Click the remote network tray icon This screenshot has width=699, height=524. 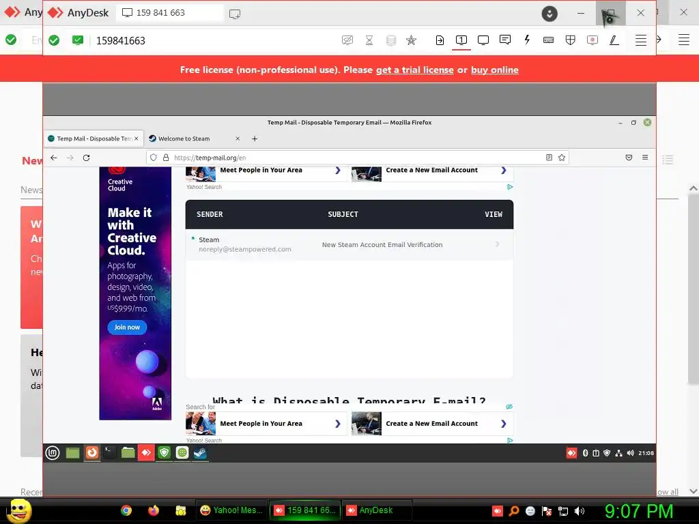[x=618, y=453]
